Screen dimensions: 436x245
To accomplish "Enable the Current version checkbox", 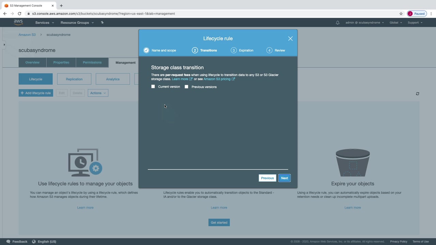I will (x=153, y=86).
